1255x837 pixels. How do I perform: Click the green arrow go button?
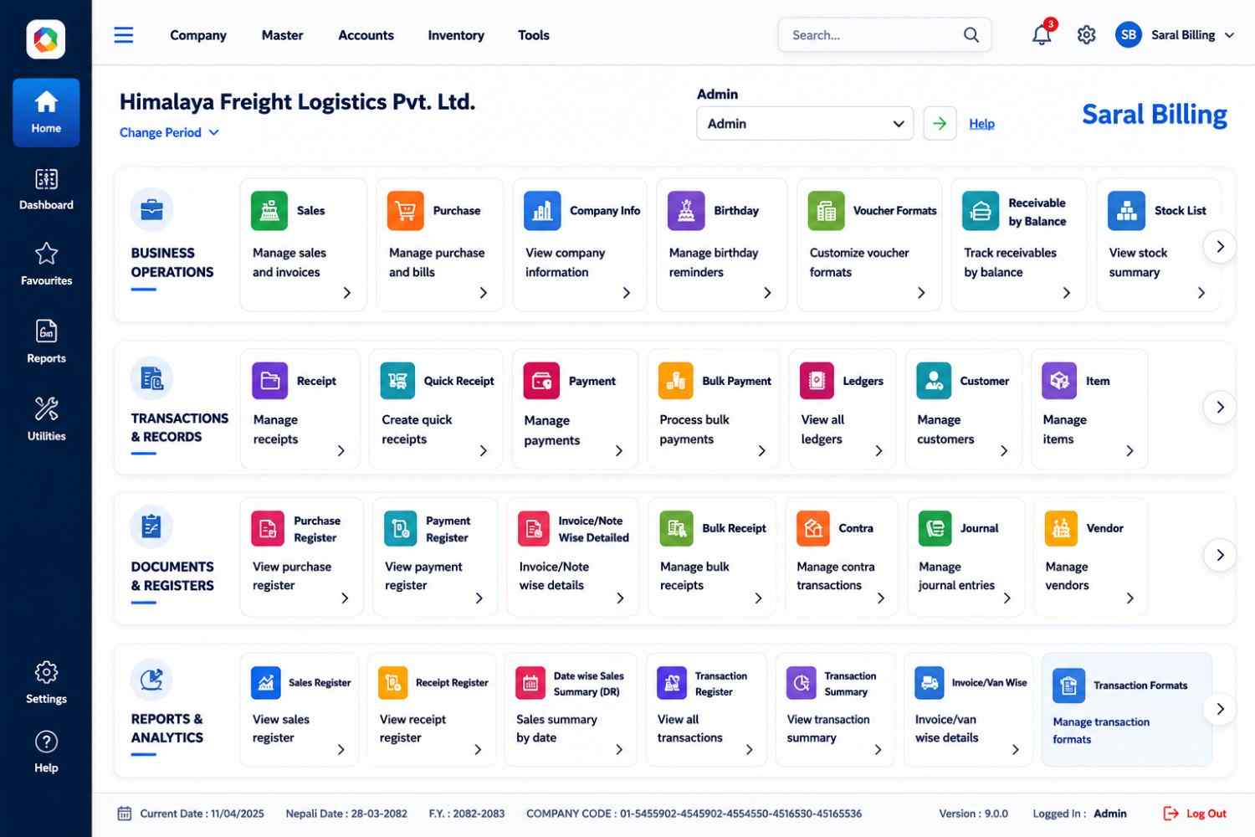pos(940,123)
